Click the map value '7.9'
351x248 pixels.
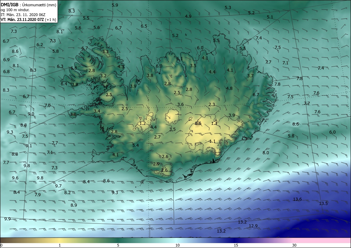(38, 194)
